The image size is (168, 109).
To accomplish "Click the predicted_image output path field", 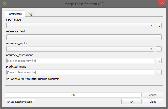I will (80, 72).
